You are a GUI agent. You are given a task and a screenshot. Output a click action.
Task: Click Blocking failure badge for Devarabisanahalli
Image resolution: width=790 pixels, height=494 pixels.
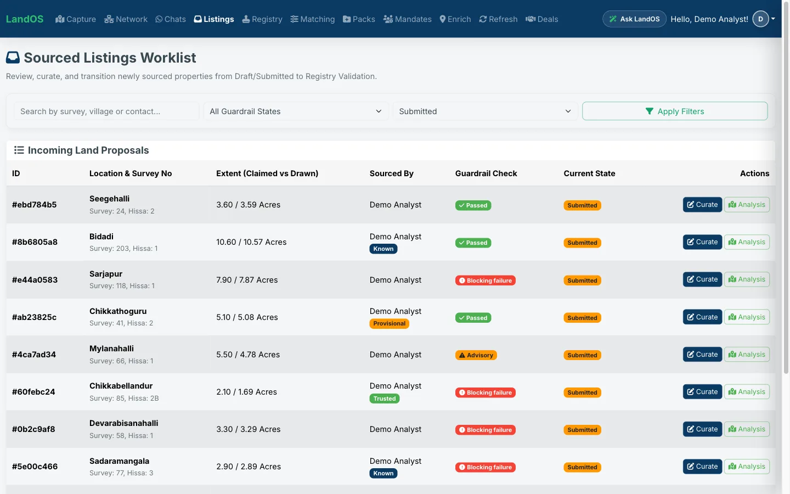(x=485, y=430)
